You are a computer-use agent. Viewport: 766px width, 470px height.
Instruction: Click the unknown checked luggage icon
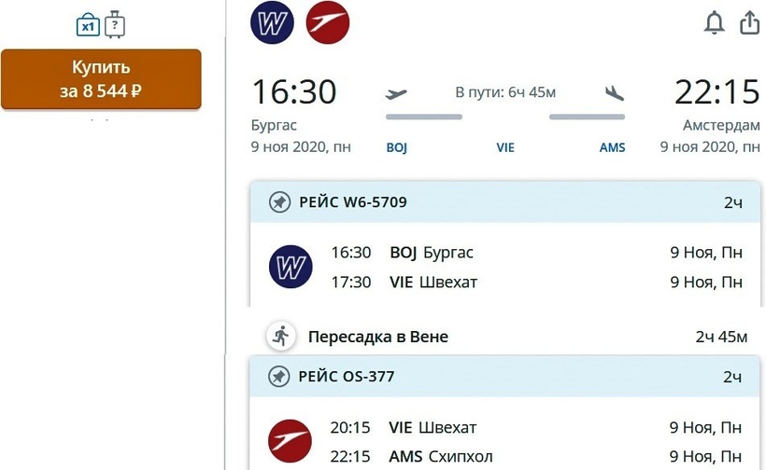point(115,25)
